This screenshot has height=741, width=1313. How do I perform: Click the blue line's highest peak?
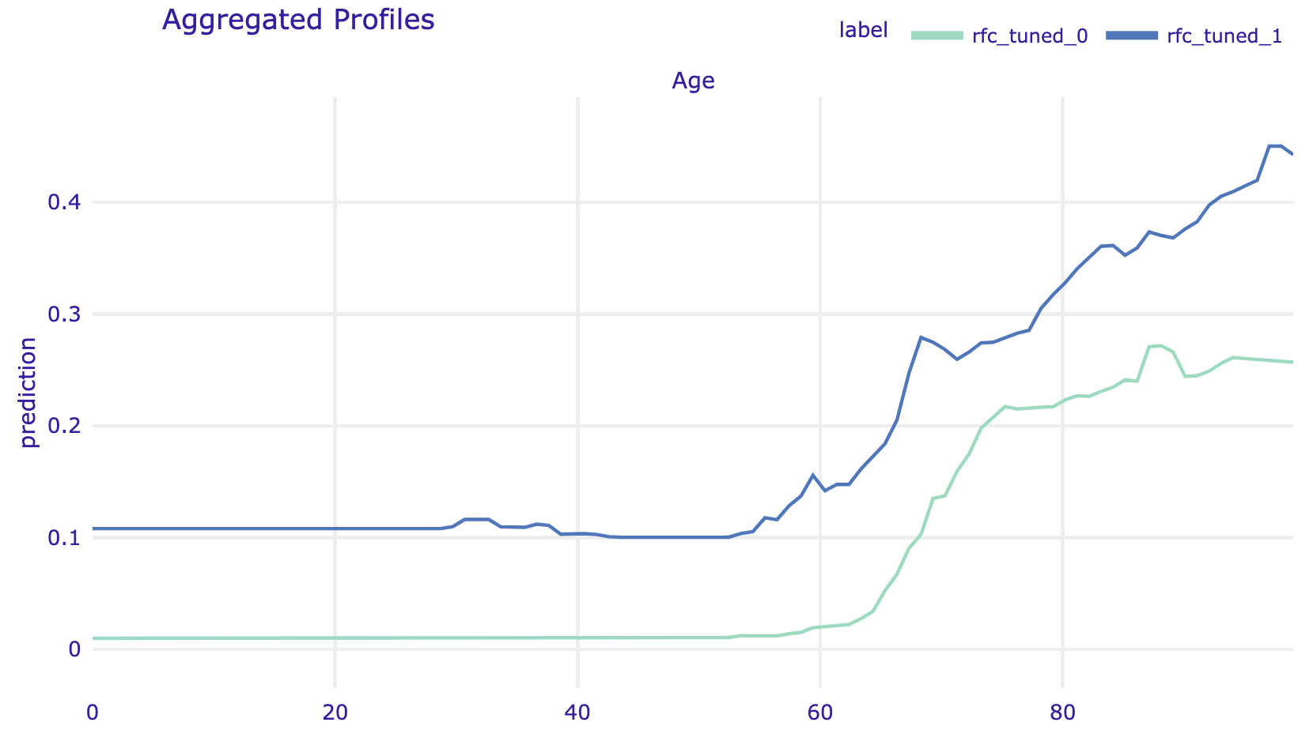point(1274,146)
